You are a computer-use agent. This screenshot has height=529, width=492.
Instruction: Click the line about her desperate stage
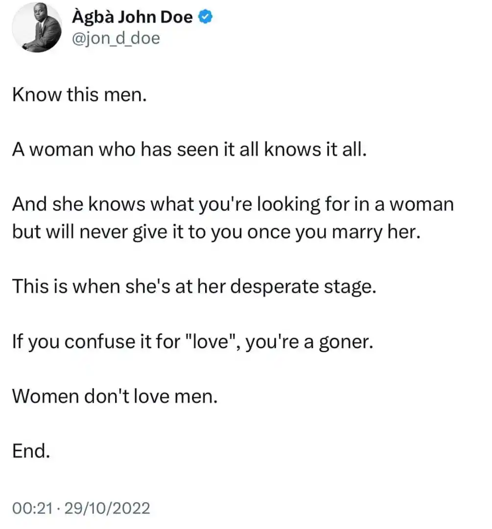pyautogui.click(x=194, y=287)
